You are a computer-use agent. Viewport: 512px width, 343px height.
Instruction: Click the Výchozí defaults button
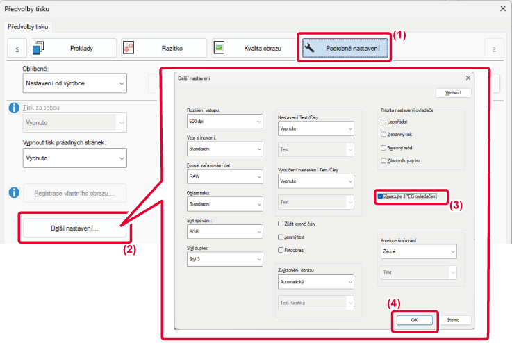click(453, 92)
